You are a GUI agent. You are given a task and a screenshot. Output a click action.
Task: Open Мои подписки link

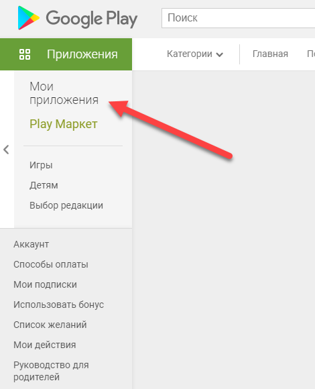tap(45, 284)
